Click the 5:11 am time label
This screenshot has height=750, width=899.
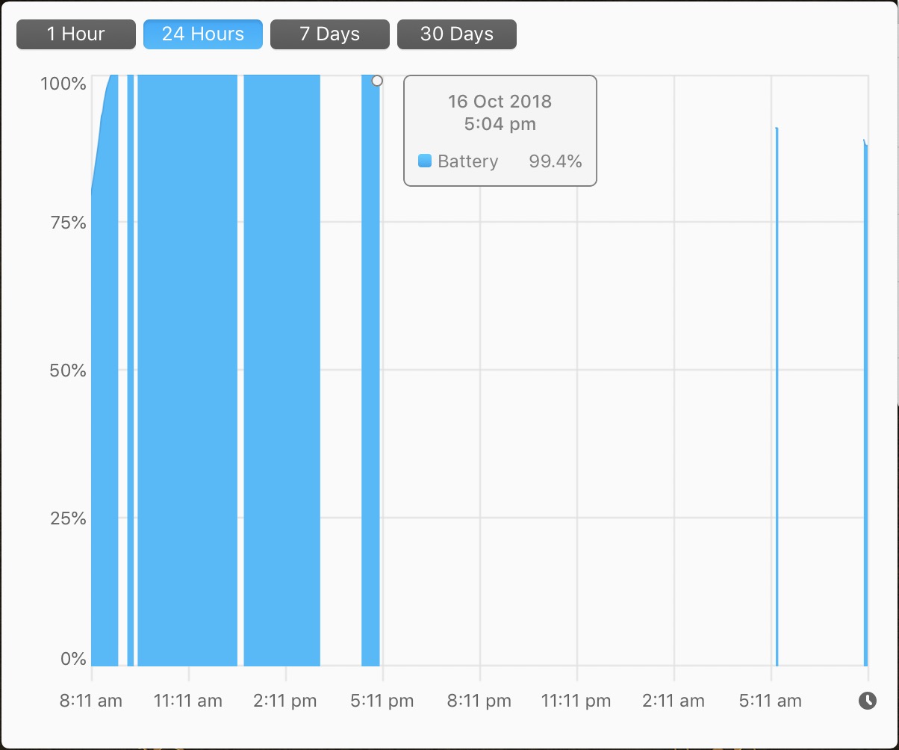771,701
